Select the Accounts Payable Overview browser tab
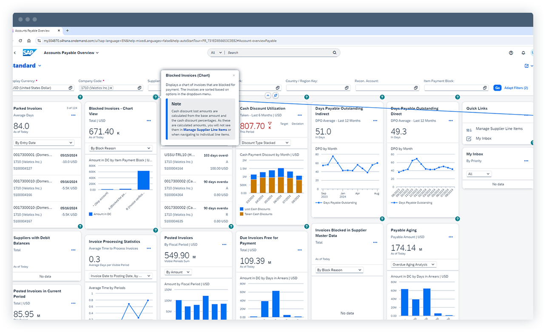The height and width of the screenshot is (332, 546). [33, 31]
